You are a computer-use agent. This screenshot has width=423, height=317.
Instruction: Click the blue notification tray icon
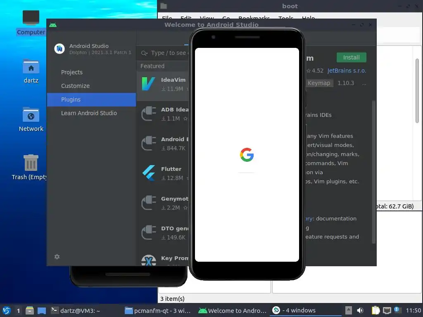pos(397,310)
